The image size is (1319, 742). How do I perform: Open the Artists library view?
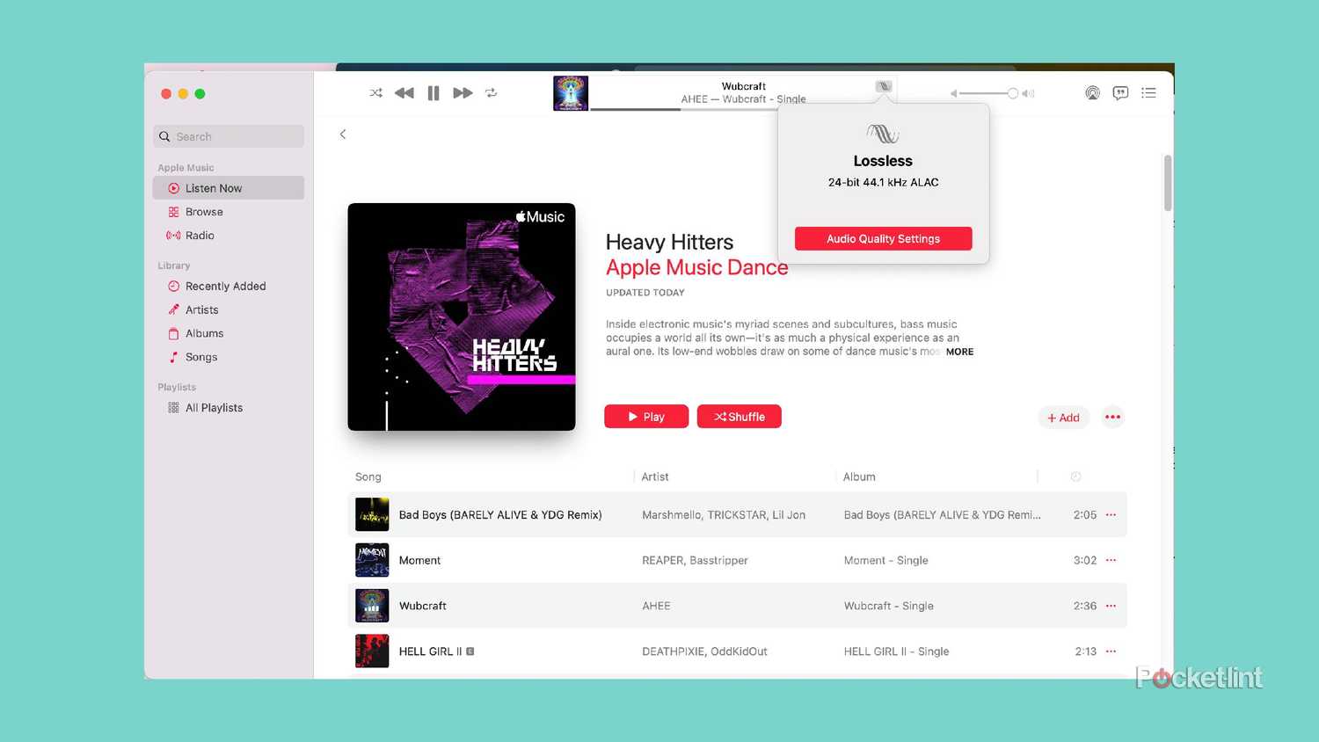coord(203,309)
